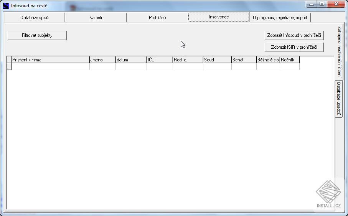Open the Databáze spisů tab

pos(35,18)
